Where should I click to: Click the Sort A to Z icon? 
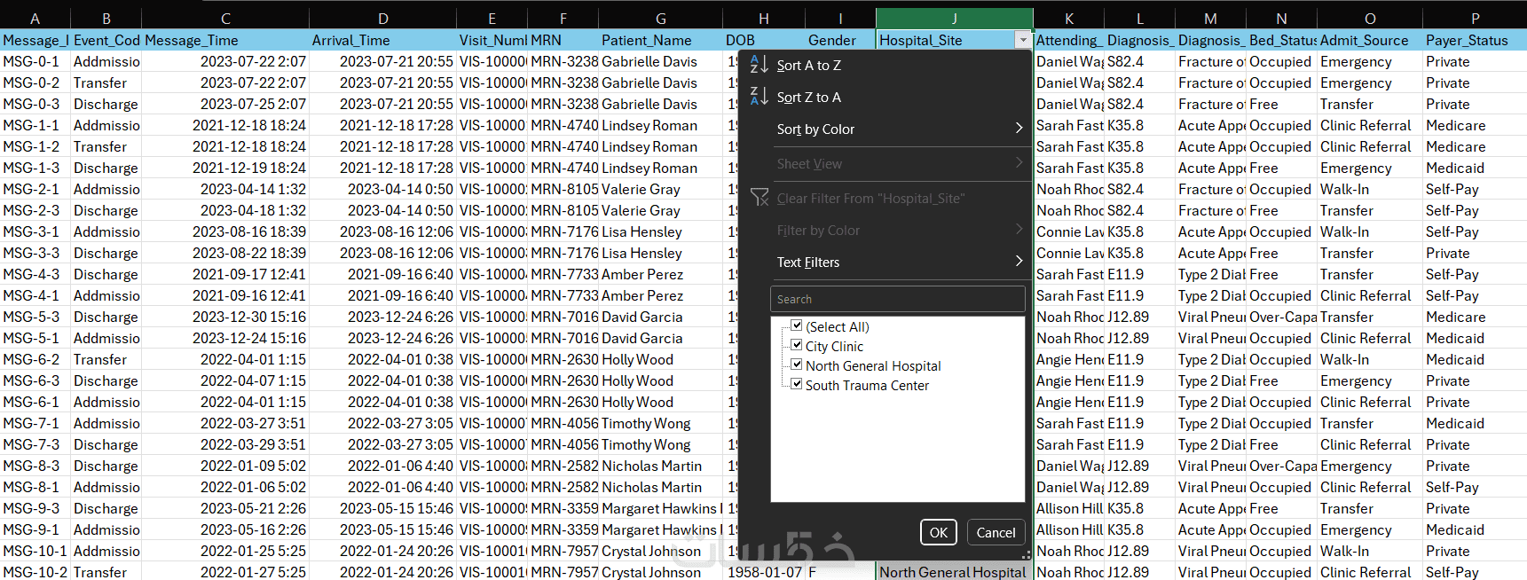coord(760,65)
